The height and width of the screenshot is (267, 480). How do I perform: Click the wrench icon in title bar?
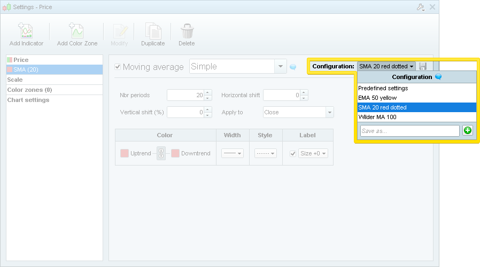tap(420, 7)
